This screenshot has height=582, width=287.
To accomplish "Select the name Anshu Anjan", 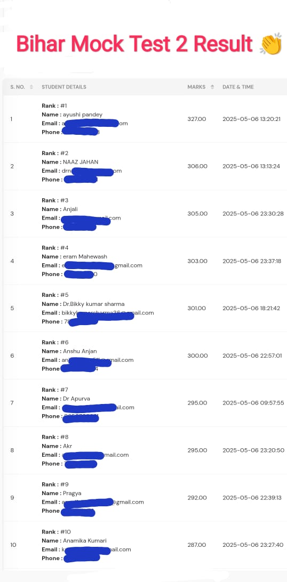I will tap(80, 351).
